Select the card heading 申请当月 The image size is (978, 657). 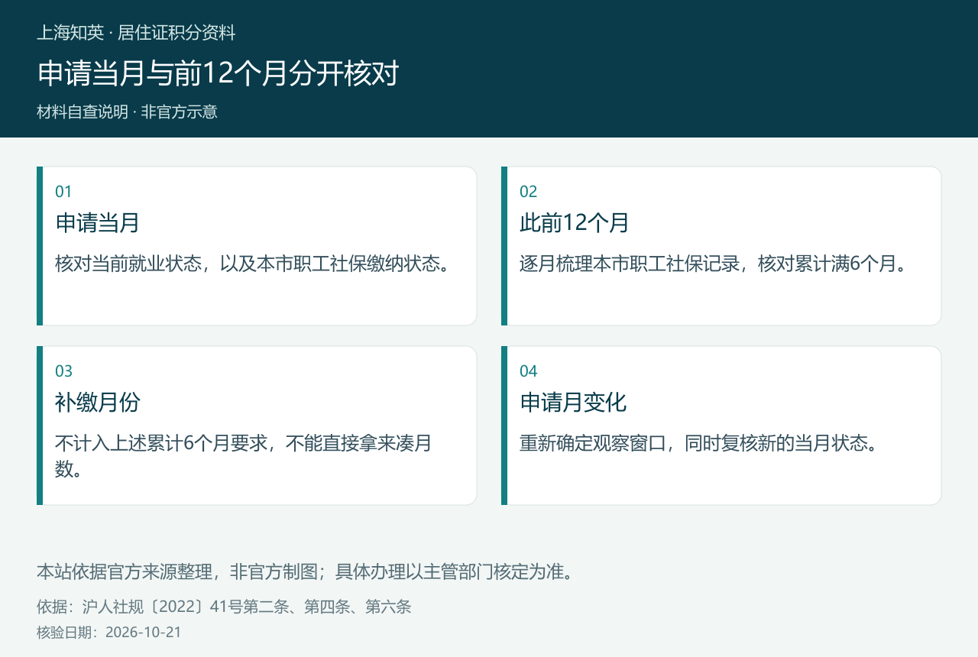(97, 223)
